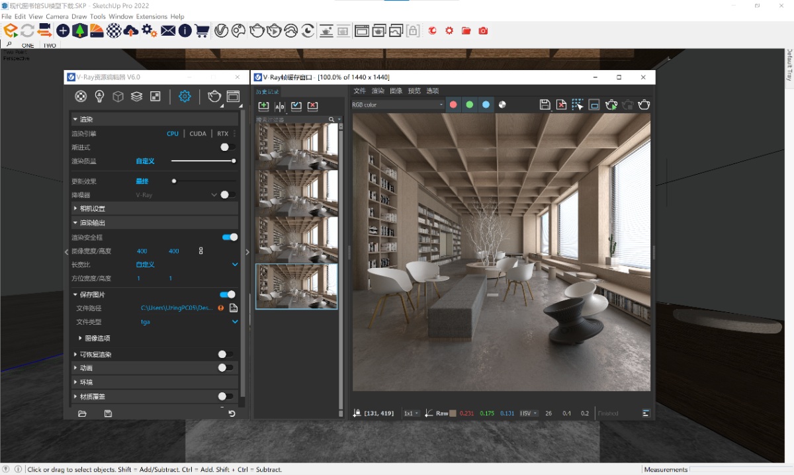Toggle the material override (材质覆盖) switch
Image resolution: width=794 pixels, height=475 pixels.
click(x=226, y=396)
